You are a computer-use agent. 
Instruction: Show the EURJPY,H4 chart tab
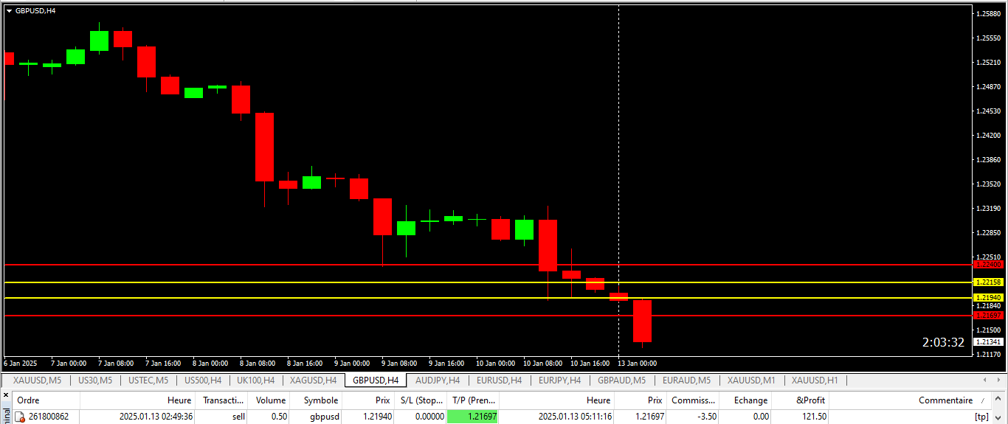[x=559, y=380]
